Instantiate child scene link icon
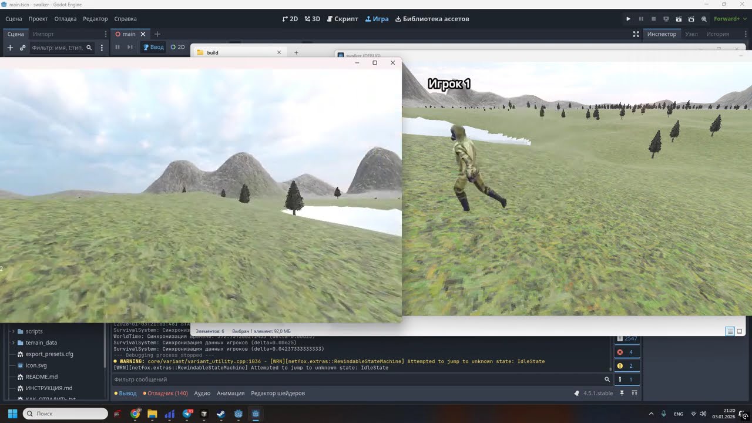This screenshot has width=752, height=423. (22, 48)
